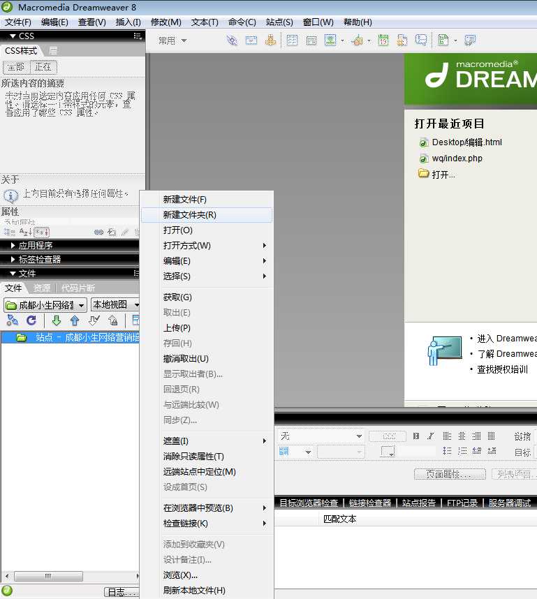Click the 打开... link on start page
Screen dimensions: 537x599
click(x=443, y=175)
